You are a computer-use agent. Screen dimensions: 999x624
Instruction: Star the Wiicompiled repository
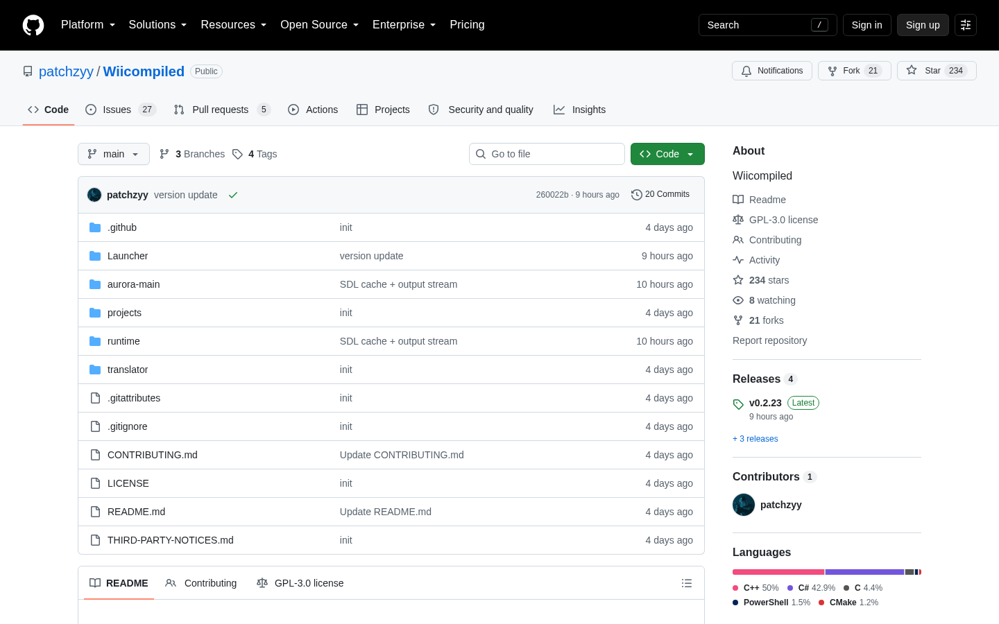click(x=937, y=71)
